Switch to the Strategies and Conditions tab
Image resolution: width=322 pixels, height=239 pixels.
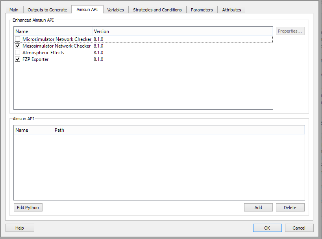click(x=157, y=10)
